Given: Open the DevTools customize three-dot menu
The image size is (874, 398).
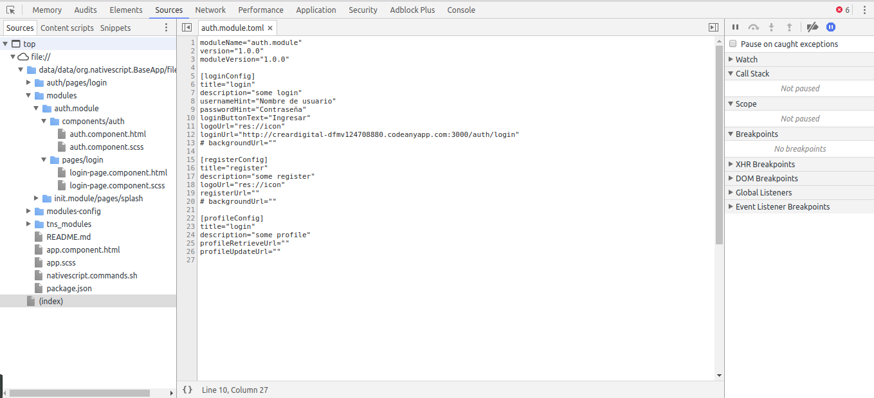Looking at the screenshot, I should point(864,10).
